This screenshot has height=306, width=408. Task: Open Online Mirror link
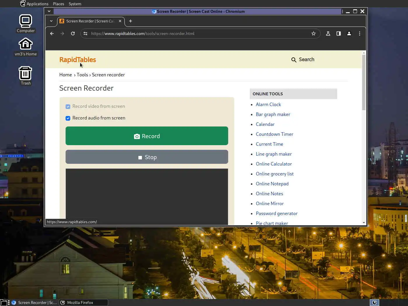[270, 204]
